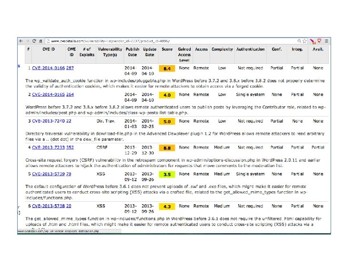Viewport: 343px width, 257px height.
Task: Click the browser forward arrow
Action: click(x=28, y=41)
